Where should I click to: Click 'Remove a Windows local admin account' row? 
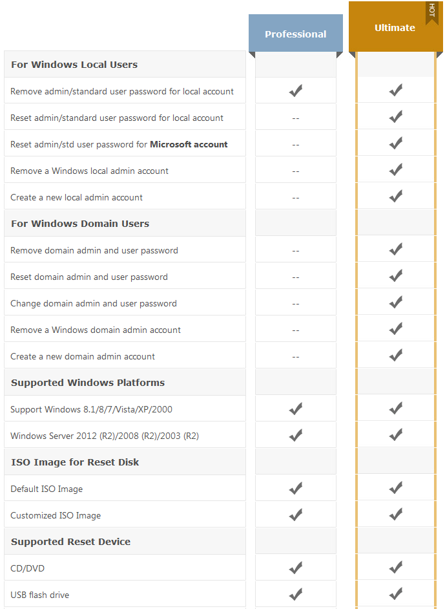[x=89, y=171]
